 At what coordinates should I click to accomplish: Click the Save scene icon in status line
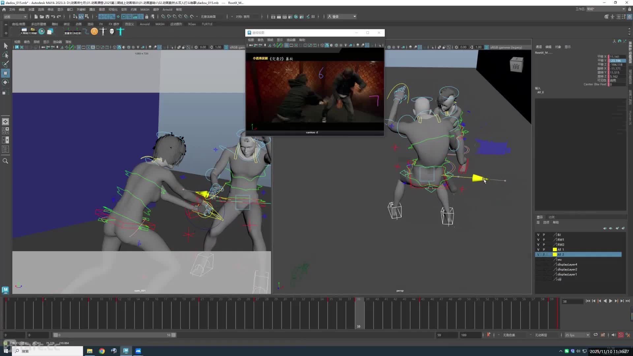click(47, 16)
